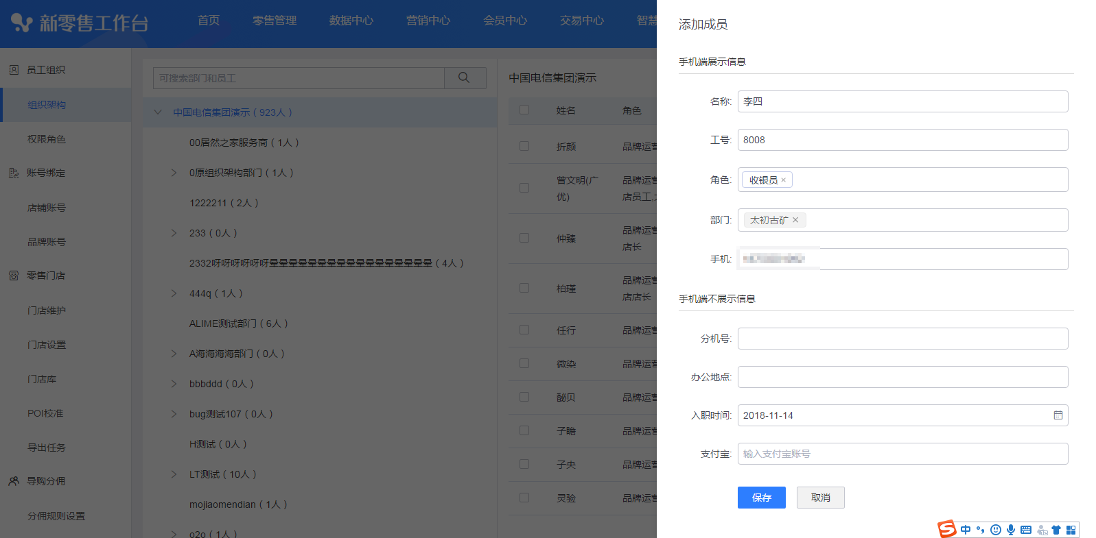
Task: Open the Sogou soft keyboard
Action: 1026,530
